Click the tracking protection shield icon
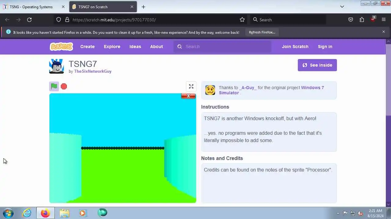Viewport: 391px width, 219px height. pos(59,20)
